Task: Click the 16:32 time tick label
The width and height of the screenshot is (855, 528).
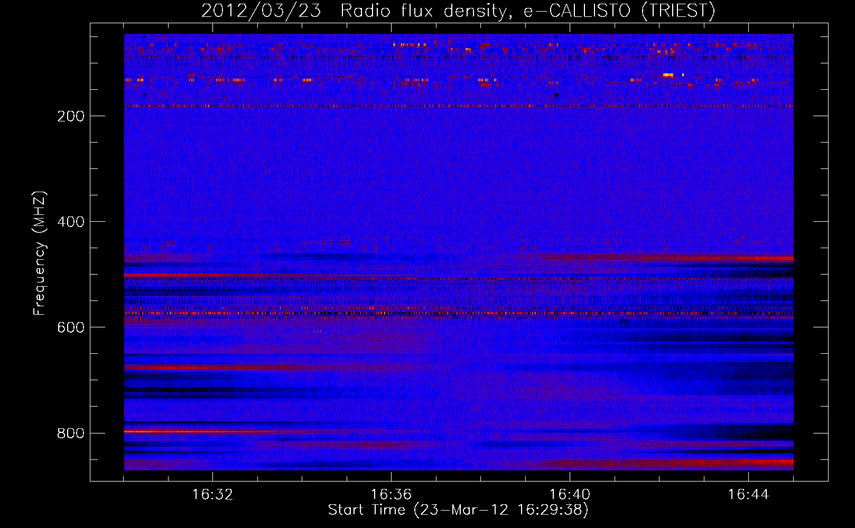Action: coord(213,495)
